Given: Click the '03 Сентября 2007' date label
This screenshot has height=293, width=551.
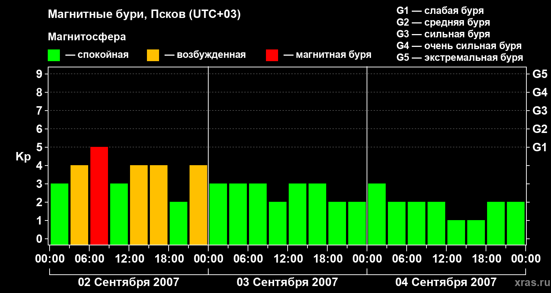Looking at the screenshot, I should 287,282.
